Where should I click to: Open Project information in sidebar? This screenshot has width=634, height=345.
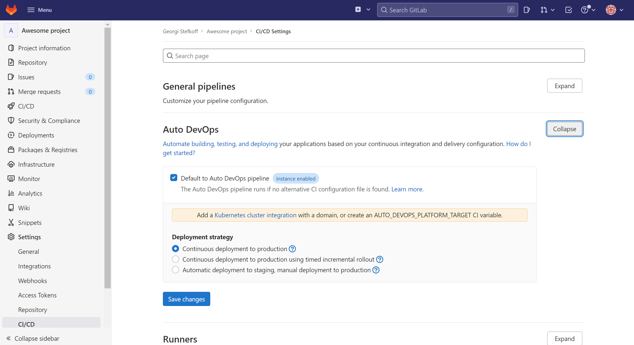44,48
